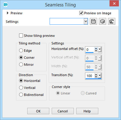Click the OK button
The image size is (121, 120).
[x=38, y=111]
